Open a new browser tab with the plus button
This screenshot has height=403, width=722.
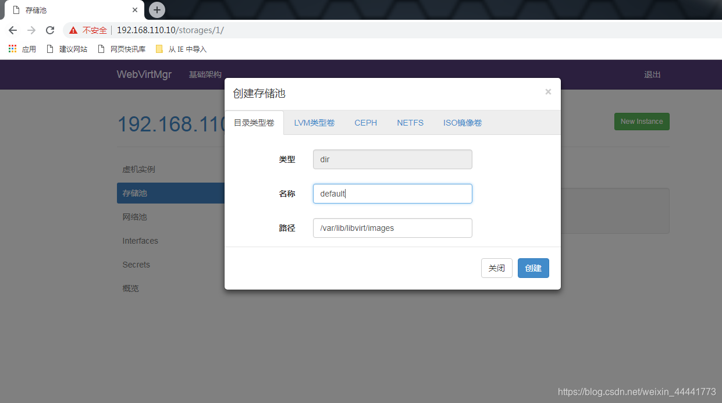point(157,10)
